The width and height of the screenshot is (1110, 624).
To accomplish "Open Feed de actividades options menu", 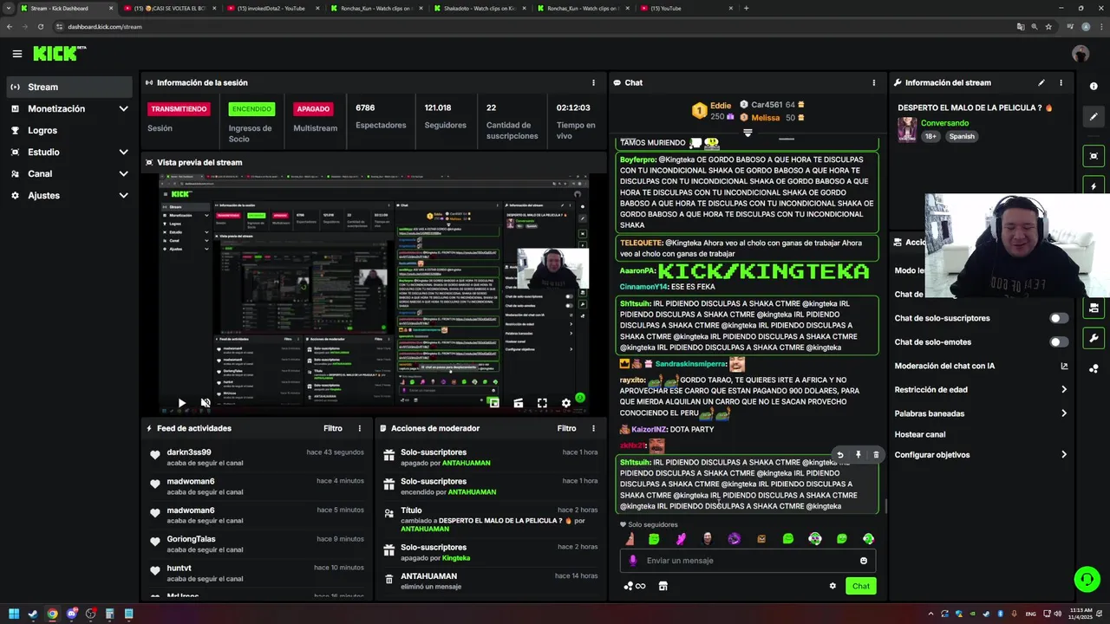I will click(360, 428).
